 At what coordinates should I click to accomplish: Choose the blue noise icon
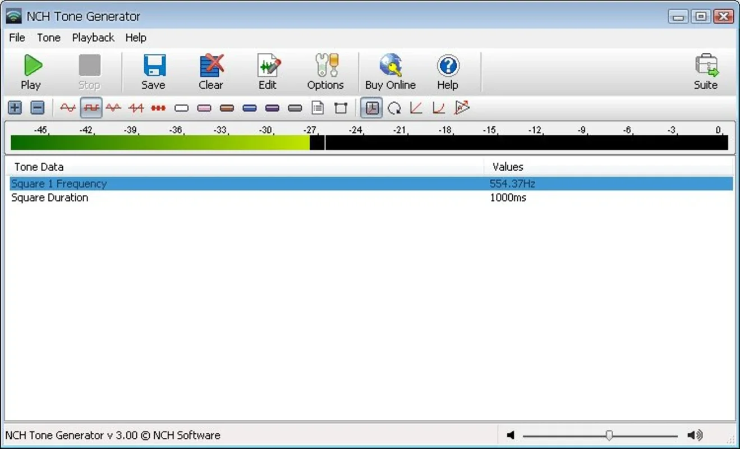(250, 108)
